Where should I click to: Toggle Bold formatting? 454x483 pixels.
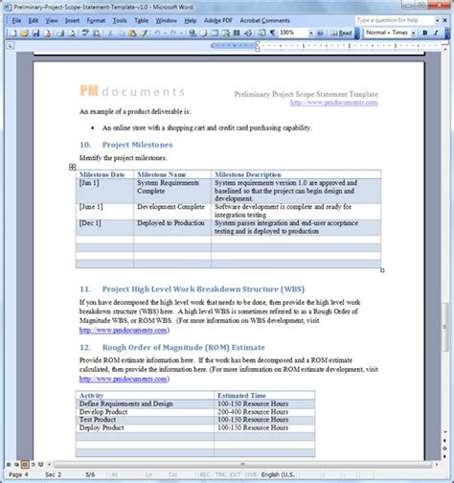tap(425, 33)
